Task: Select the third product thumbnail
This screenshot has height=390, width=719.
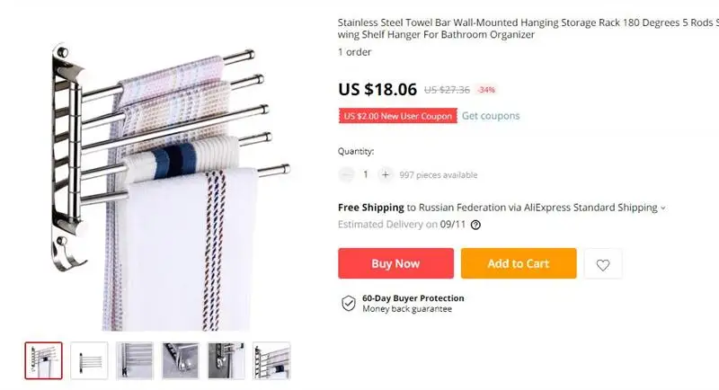Action: [134, 360]
